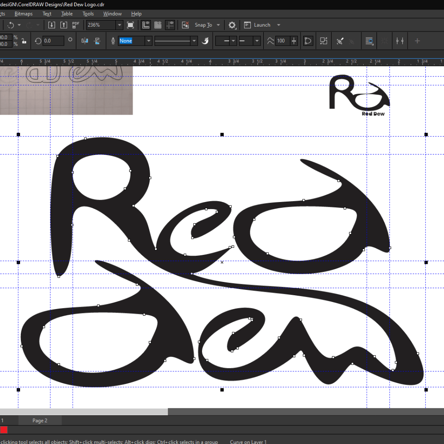The image size is (444, 444).
Task: Toggle Show guidelines
Action: (170, 25)
